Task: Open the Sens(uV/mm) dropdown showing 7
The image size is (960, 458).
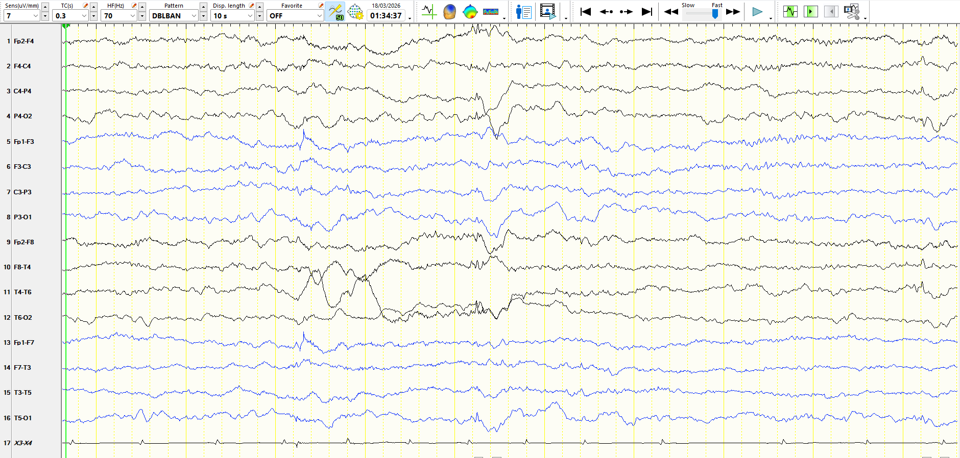Action: click(x=22, y=16)
